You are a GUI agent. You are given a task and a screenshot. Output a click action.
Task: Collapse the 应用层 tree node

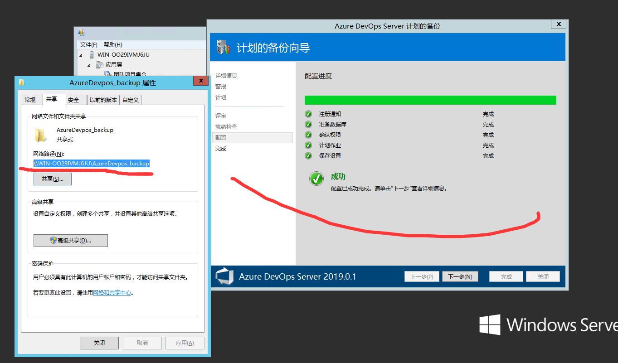click(x=89, y=65)
